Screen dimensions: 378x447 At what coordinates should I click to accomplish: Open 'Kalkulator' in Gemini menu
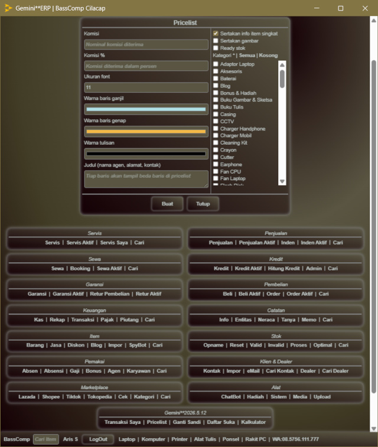(253, 422)
